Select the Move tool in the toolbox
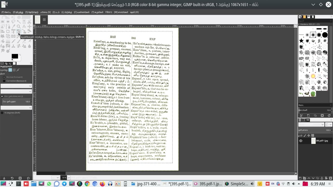This screenshot has width=333, height=187. (29, 26)
